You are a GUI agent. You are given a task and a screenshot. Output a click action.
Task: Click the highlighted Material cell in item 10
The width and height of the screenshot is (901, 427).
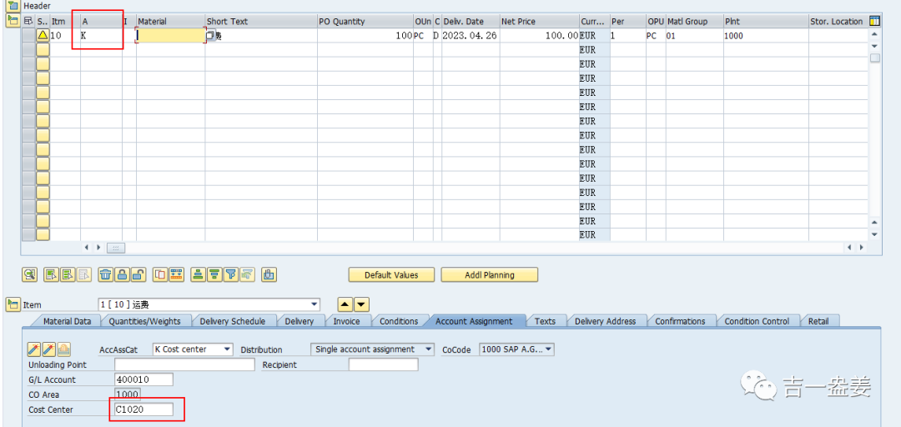pyautogui.click(x=171, y=36)
